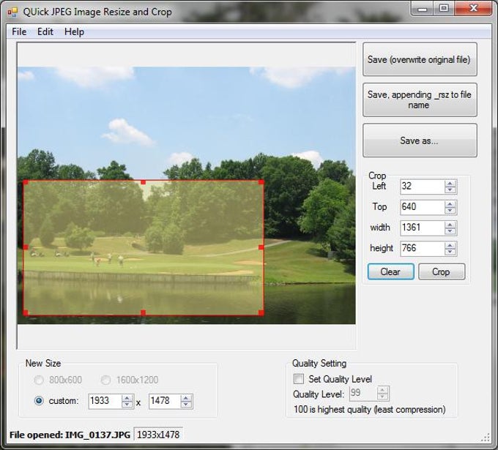Click the app icon in title bar

(x=12, y=11)
